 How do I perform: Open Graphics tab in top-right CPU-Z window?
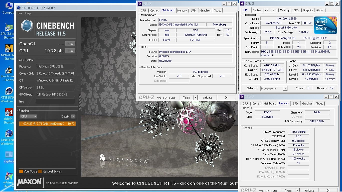click(x=308, y=10)
